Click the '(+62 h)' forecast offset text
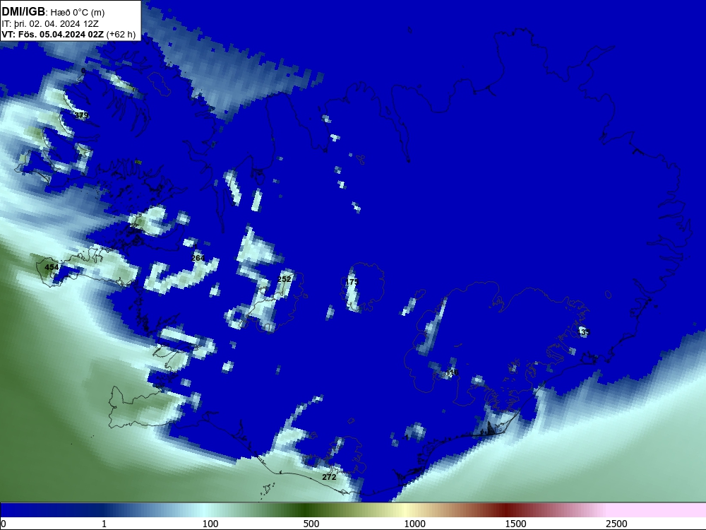 121,34
